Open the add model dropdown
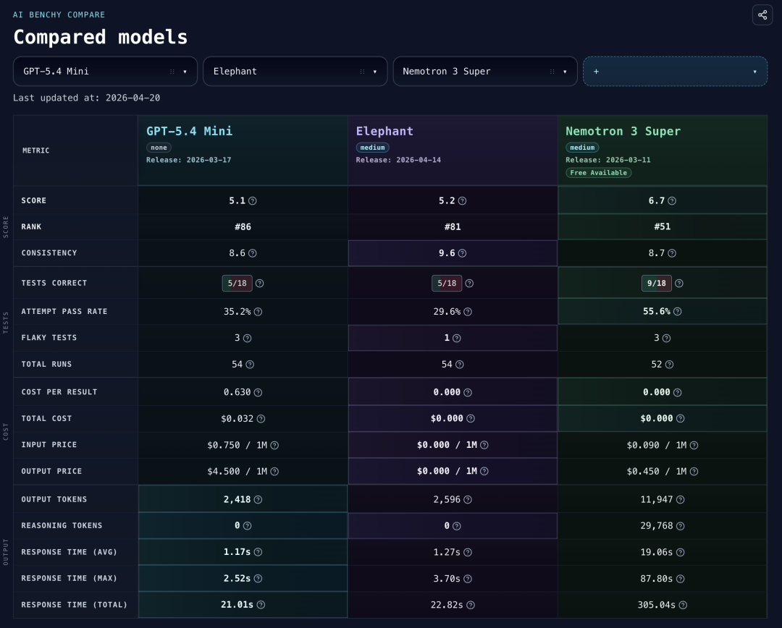 click(x=675, y=72)
